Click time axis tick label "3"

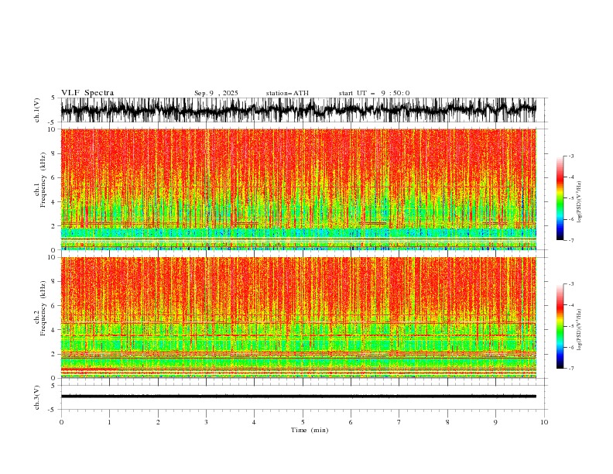pyautogui.click(x=206, y=422)
